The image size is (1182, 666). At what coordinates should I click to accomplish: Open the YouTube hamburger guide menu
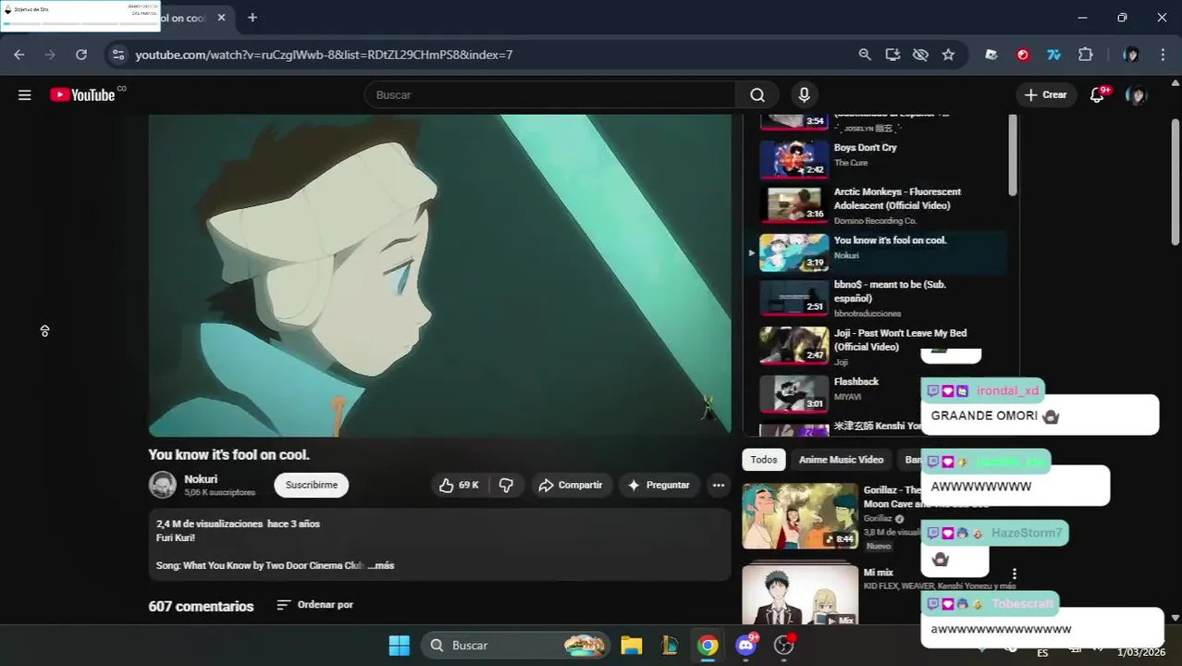(x=25, y=95)
